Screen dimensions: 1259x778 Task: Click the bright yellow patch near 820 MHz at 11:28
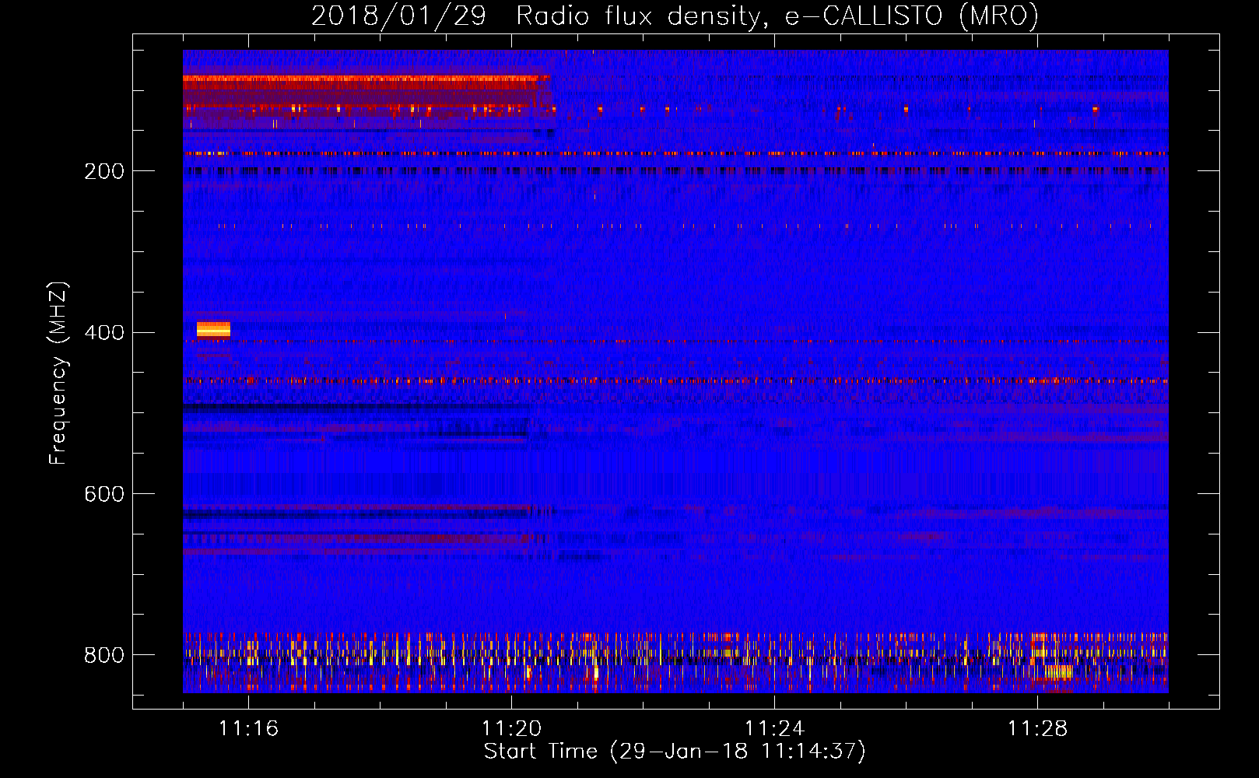[x=1058, y=671]
